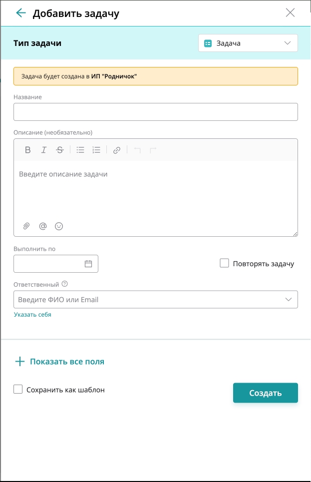Click the Указать себя link

[x=32, y=315]
